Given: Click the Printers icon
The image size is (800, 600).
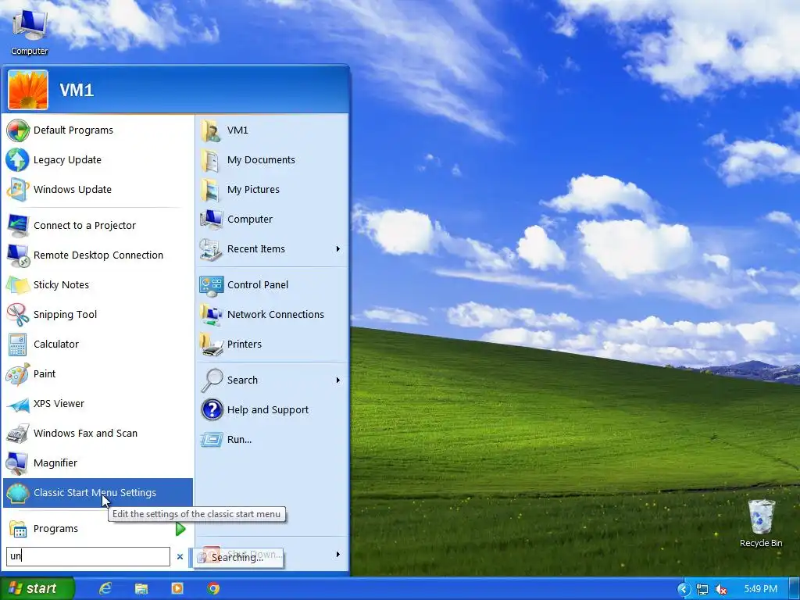Looking at the screenshot, I should click(211, 345).
